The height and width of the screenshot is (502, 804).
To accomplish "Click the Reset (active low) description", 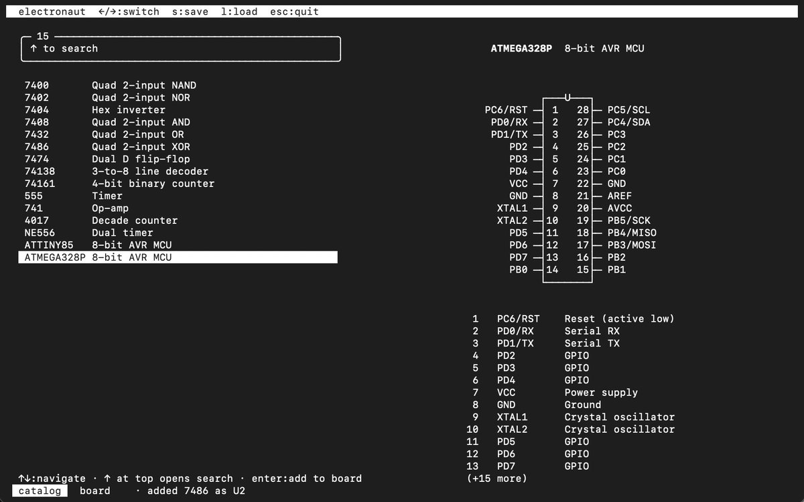I will 620,318.
